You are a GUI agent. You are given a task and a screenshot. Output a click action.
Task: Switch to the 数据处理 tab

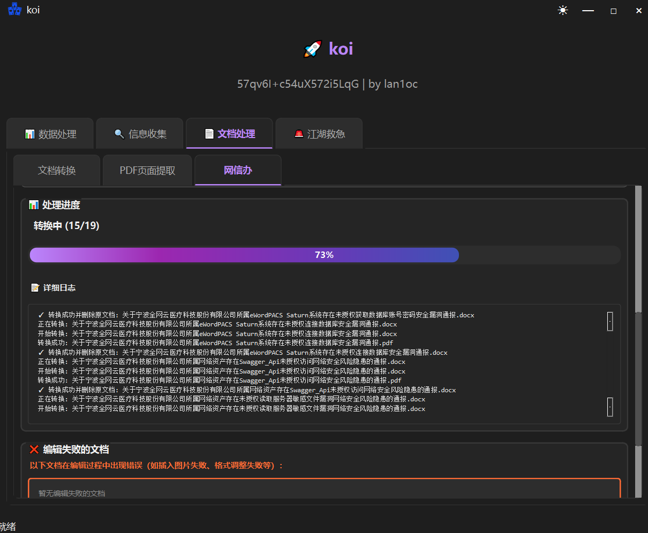(50, 134)
